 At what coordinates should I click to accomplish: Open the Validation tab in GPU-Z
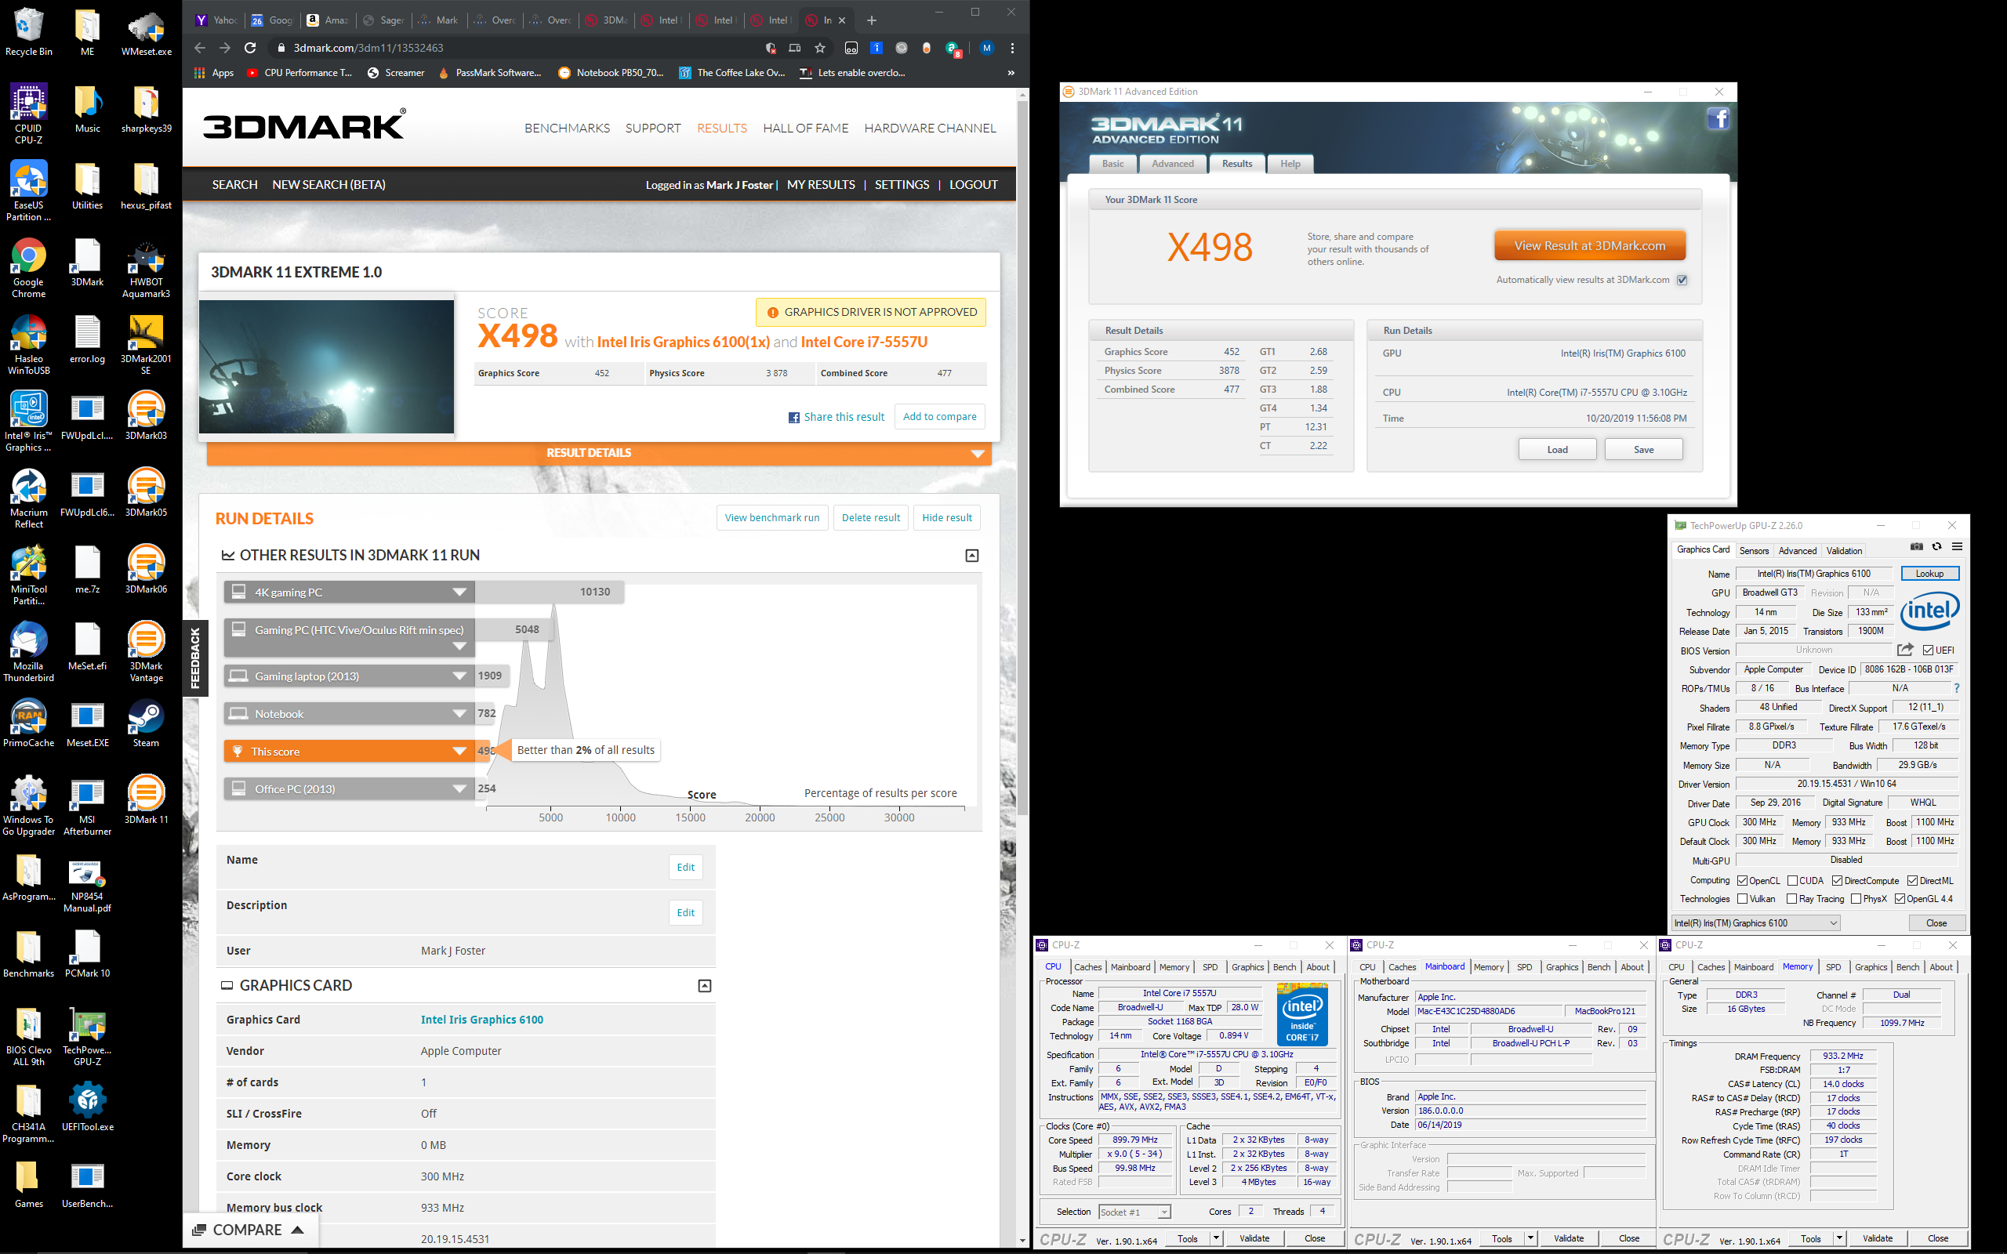click(1844, 551)
